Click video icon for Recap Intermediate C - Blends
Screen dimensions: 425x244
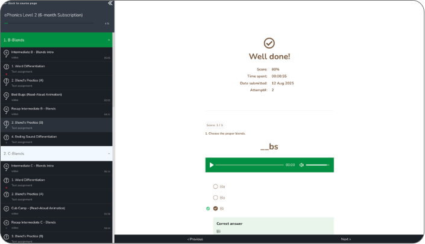click(6, 224)
